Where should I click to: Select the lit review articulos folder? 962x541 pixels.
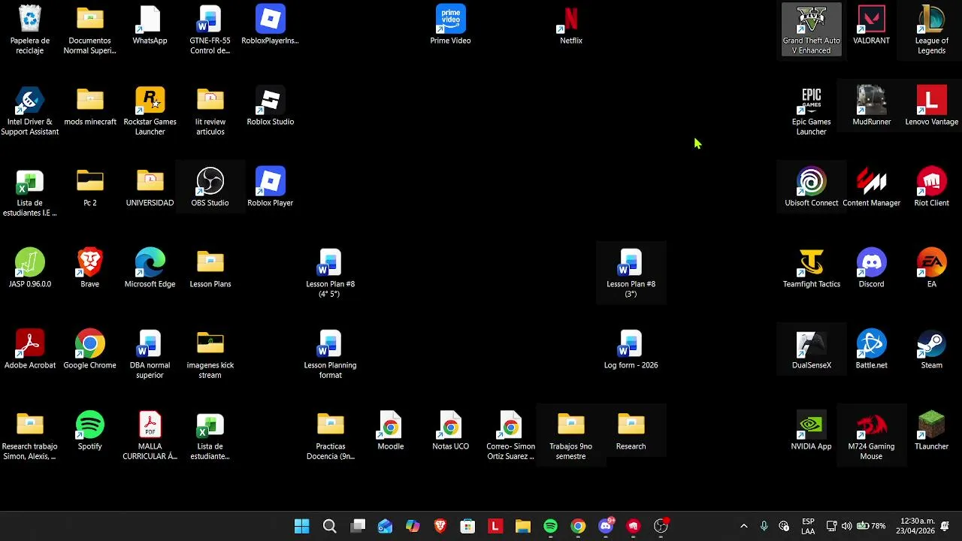210,111
